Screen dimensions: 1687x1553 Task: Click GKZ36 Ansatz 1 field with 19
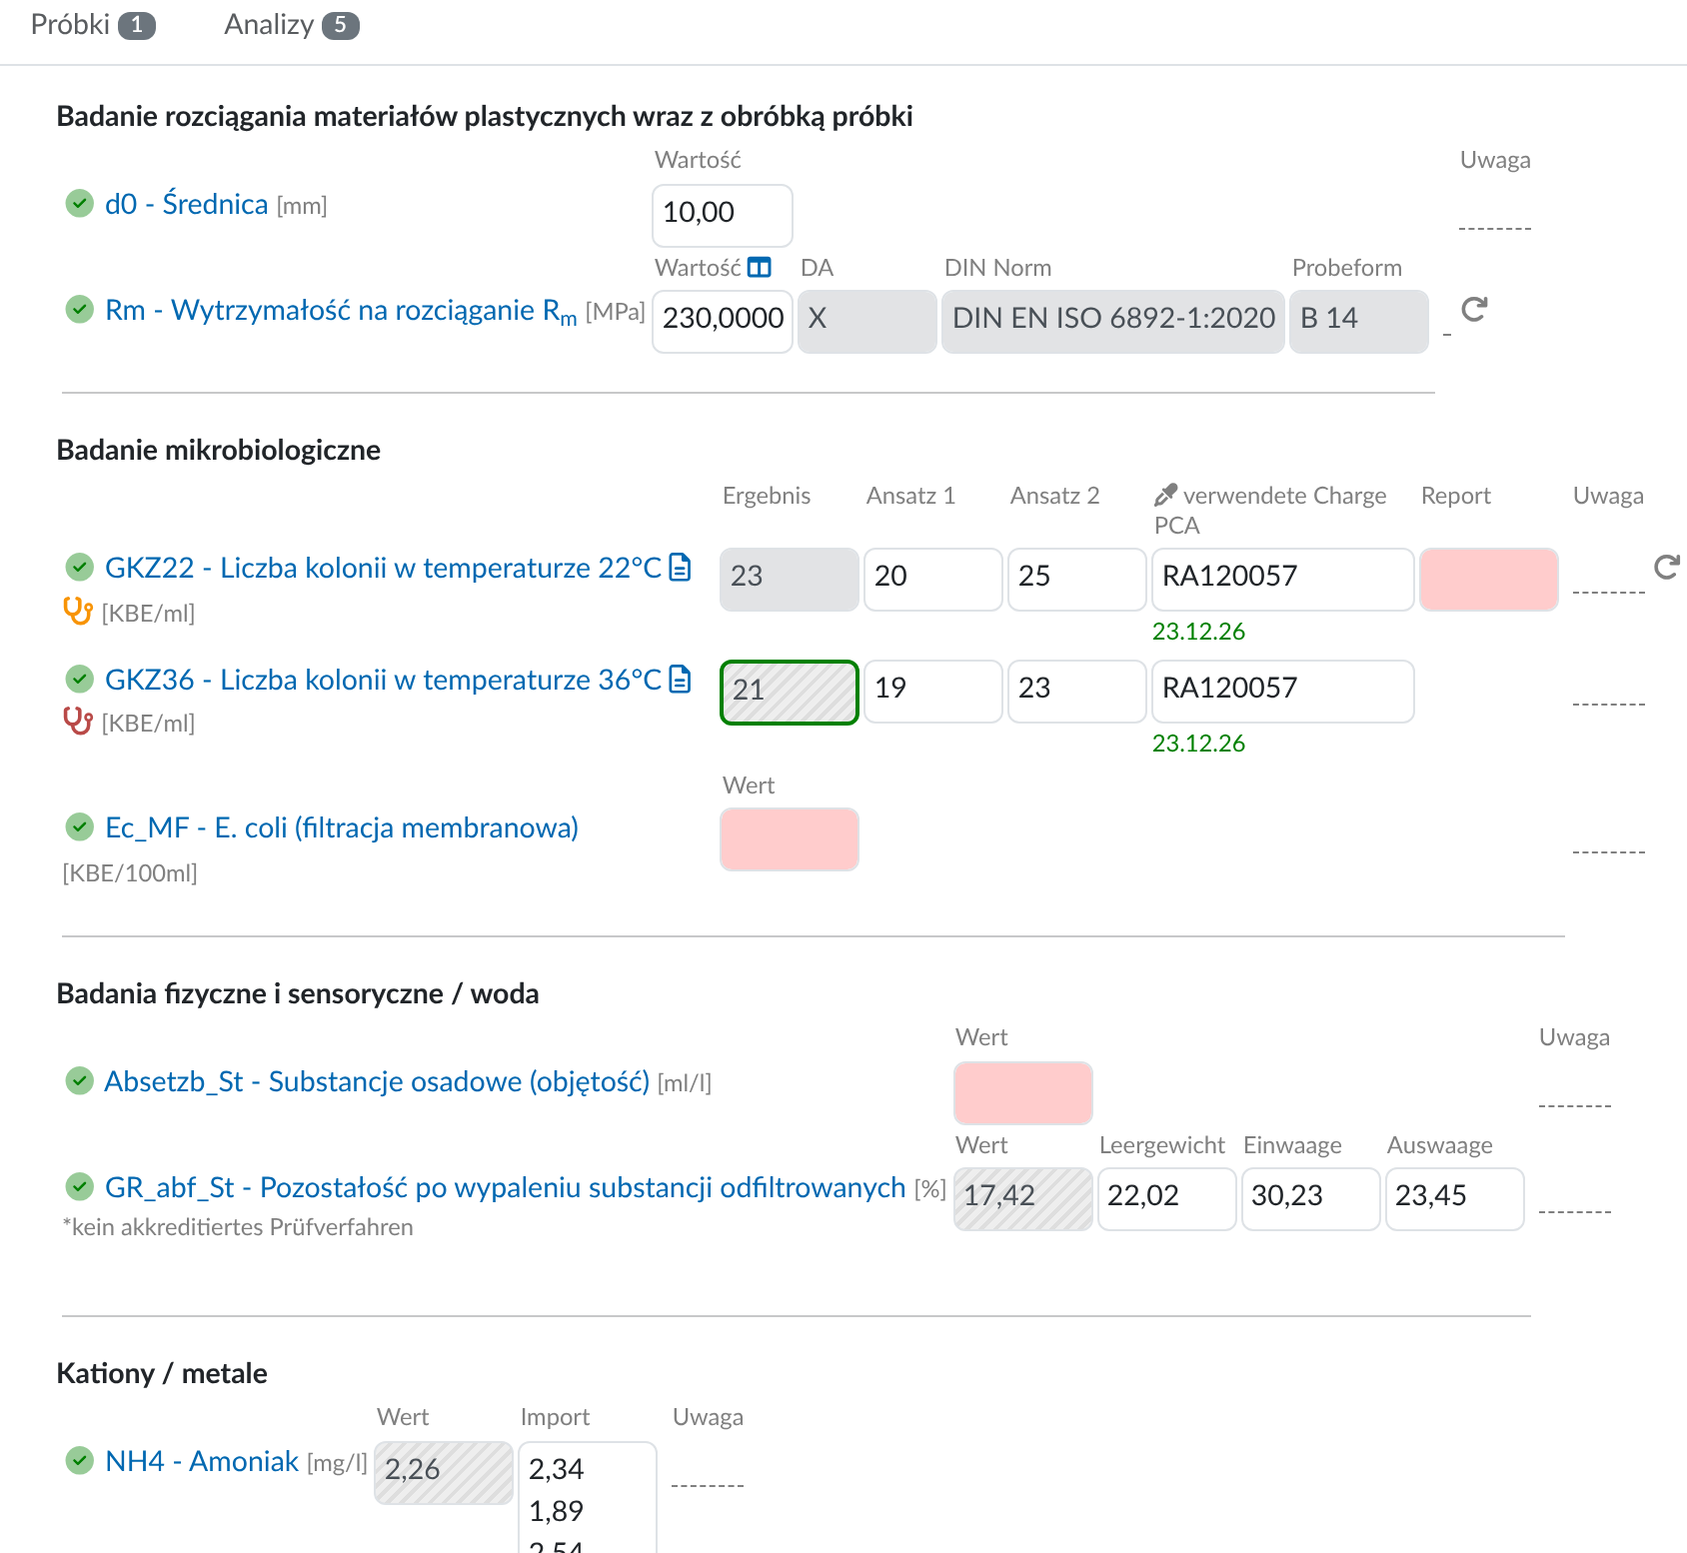click(x=933, y=691)
